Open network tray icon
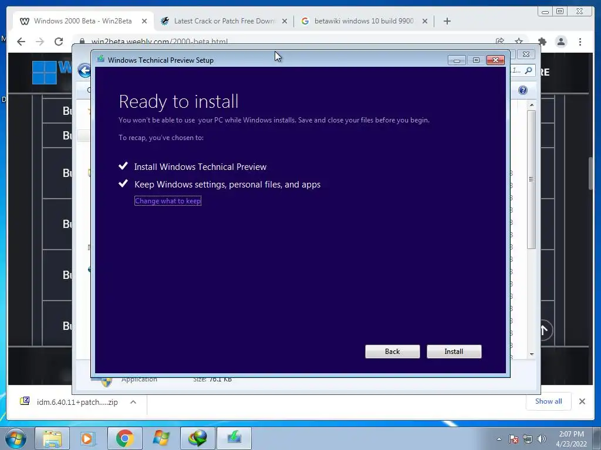 point(528,439)
